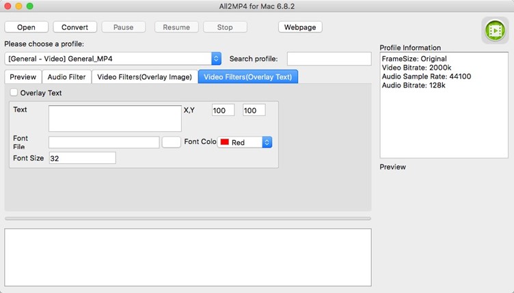Screen dimensions: 514x293
Task: Click the Stop button
Action: pos(225,27)
